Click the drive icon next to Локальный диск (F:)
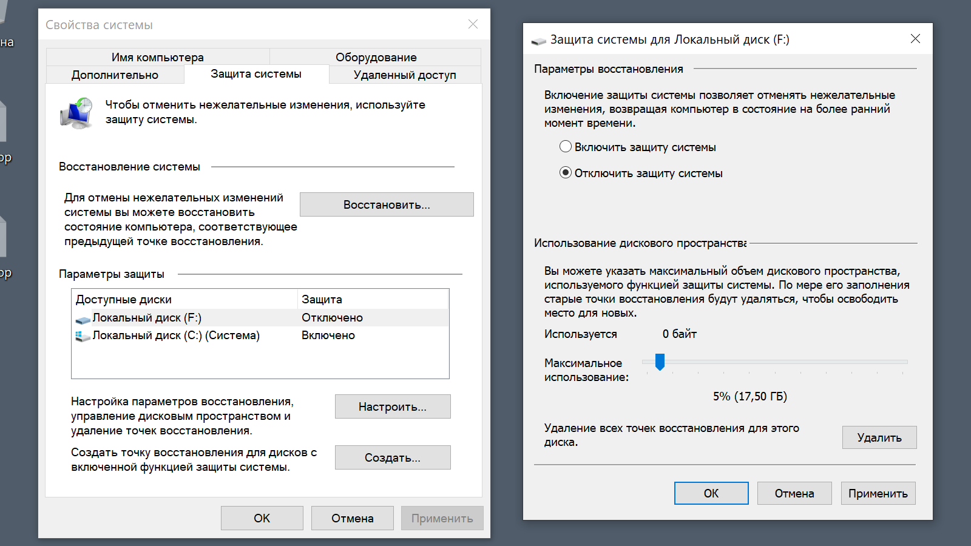 point(83,319)
